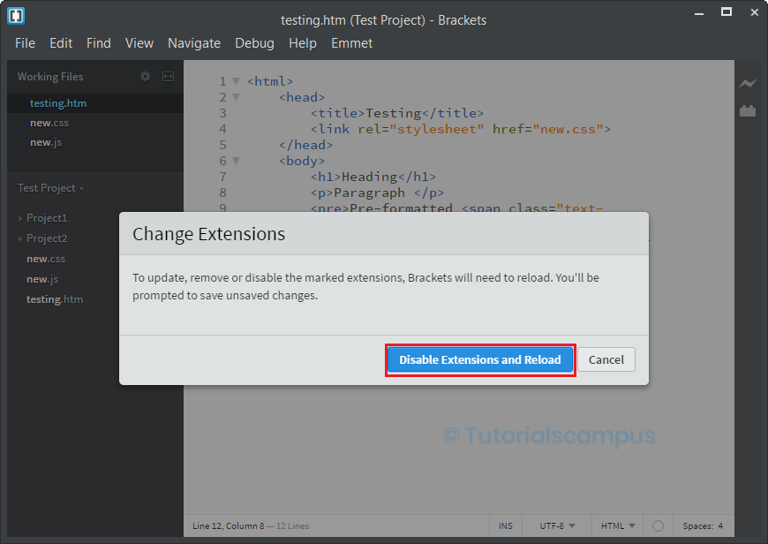Open the Live Preview lightning icon
The image size is (768, 544).
click(748, 83)
